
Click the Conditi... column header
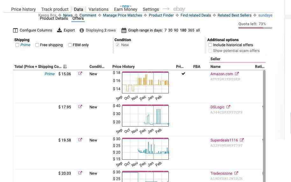coord(97,67)
